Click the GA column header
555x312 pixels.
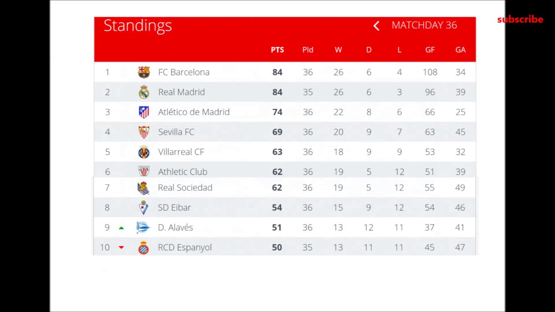coord(460,50)
